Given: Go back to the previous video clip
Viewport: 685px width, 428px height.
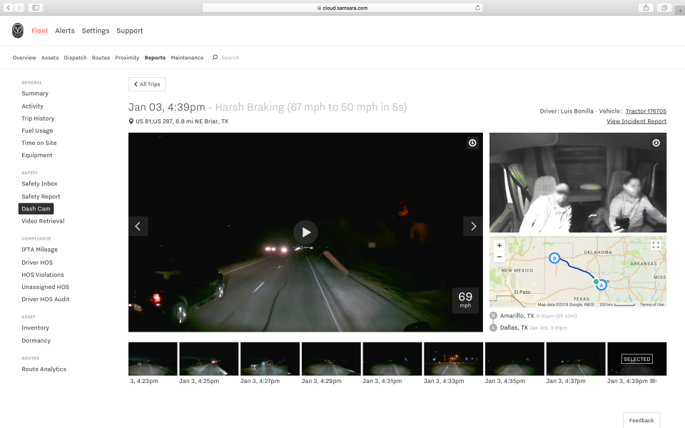Looking at the screenshot, I should click(138, 226).
